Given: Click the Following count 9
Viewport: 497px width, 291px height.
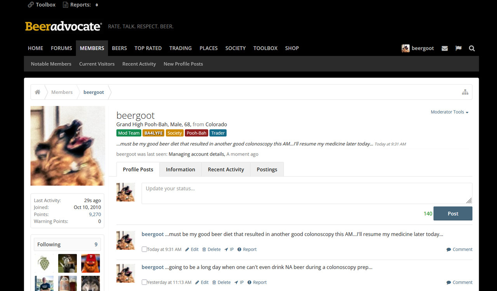Looking at the screenshot, I should tap(96, 244).
